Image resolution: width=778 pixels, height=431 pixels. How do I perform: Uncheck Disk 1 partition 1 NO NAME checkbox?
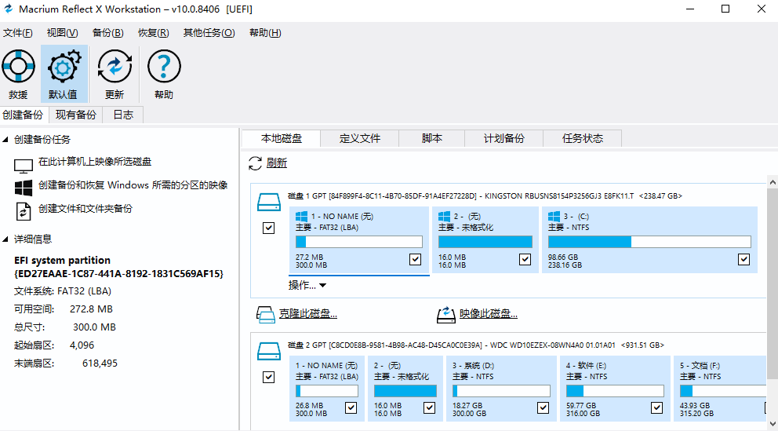click(416, 259)
